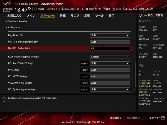Click the Max CPU Cache Ratio field
Image resolution: width=167 pixels, height=125 pixels.
tap(110, 48)
